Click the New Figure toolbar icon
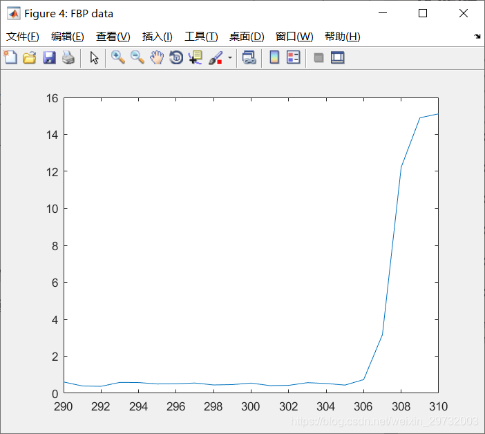Image resolution: width=485 pixels, height=434 pixels. pyautogui.click(x=10, y=57)
